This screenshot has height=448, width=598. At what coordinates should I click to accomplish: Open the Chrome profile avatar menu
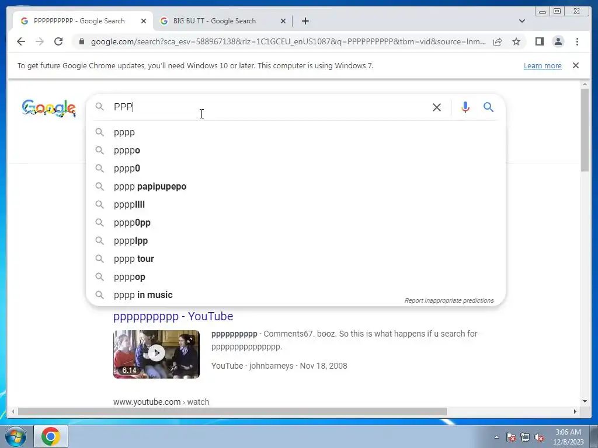tap(558, 41)
